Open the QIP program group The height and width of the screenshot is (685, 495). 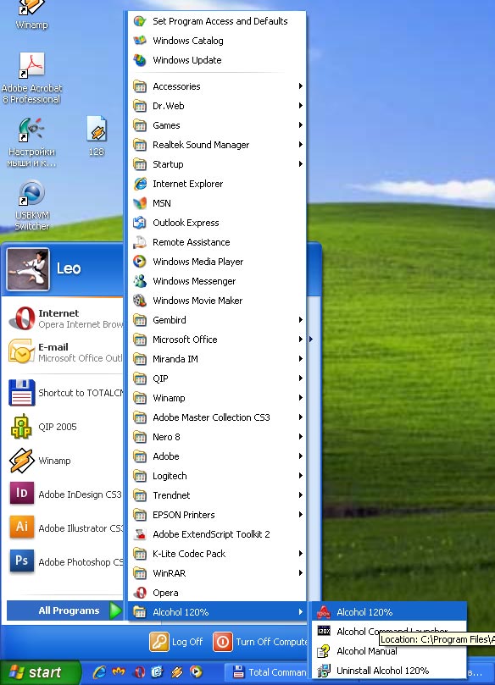point(217,378)
